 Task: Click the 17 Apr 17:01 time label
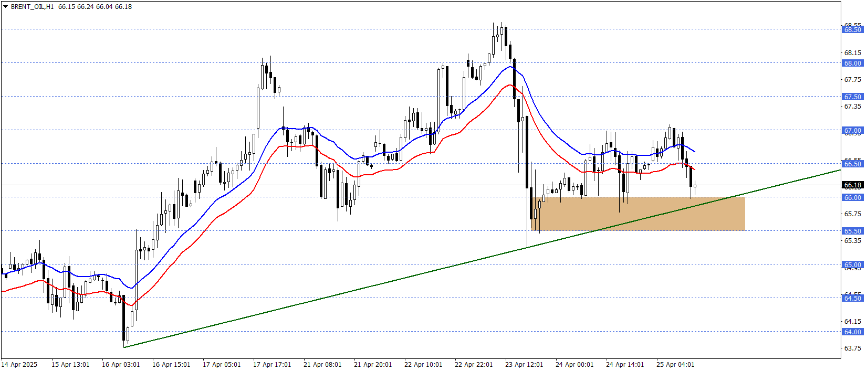[x=272, y=364]
